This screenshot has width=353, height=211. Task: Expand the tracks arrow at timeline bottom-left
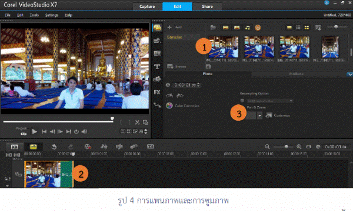tap(7, 186)
